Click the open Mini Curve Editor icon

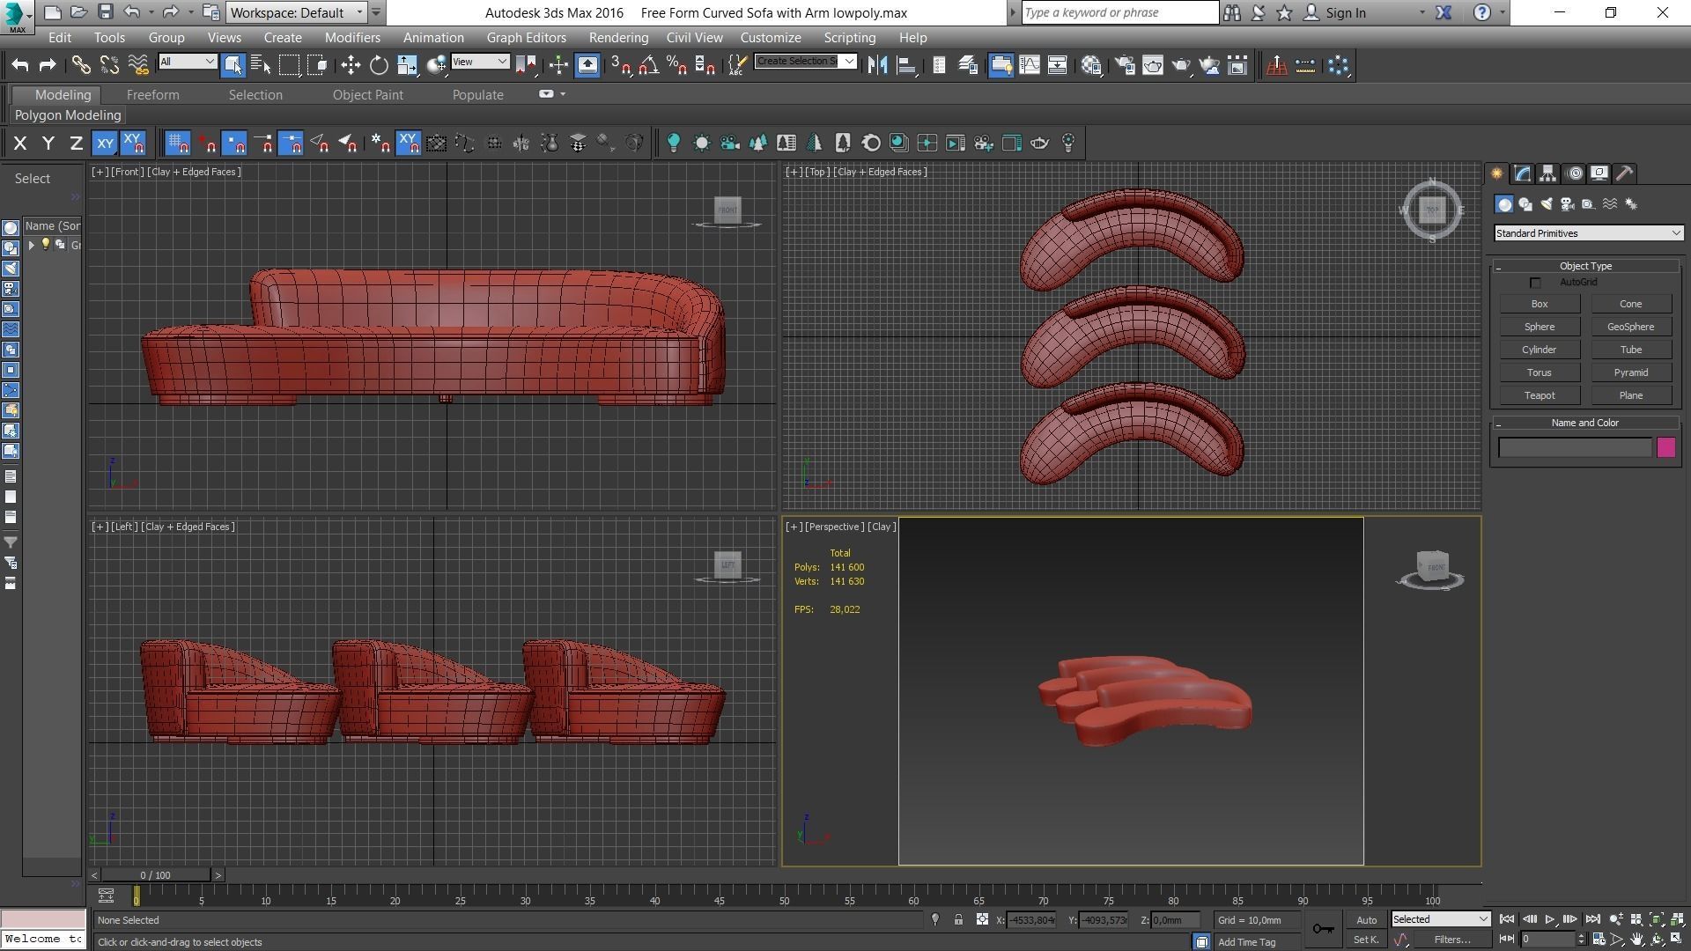106,896
